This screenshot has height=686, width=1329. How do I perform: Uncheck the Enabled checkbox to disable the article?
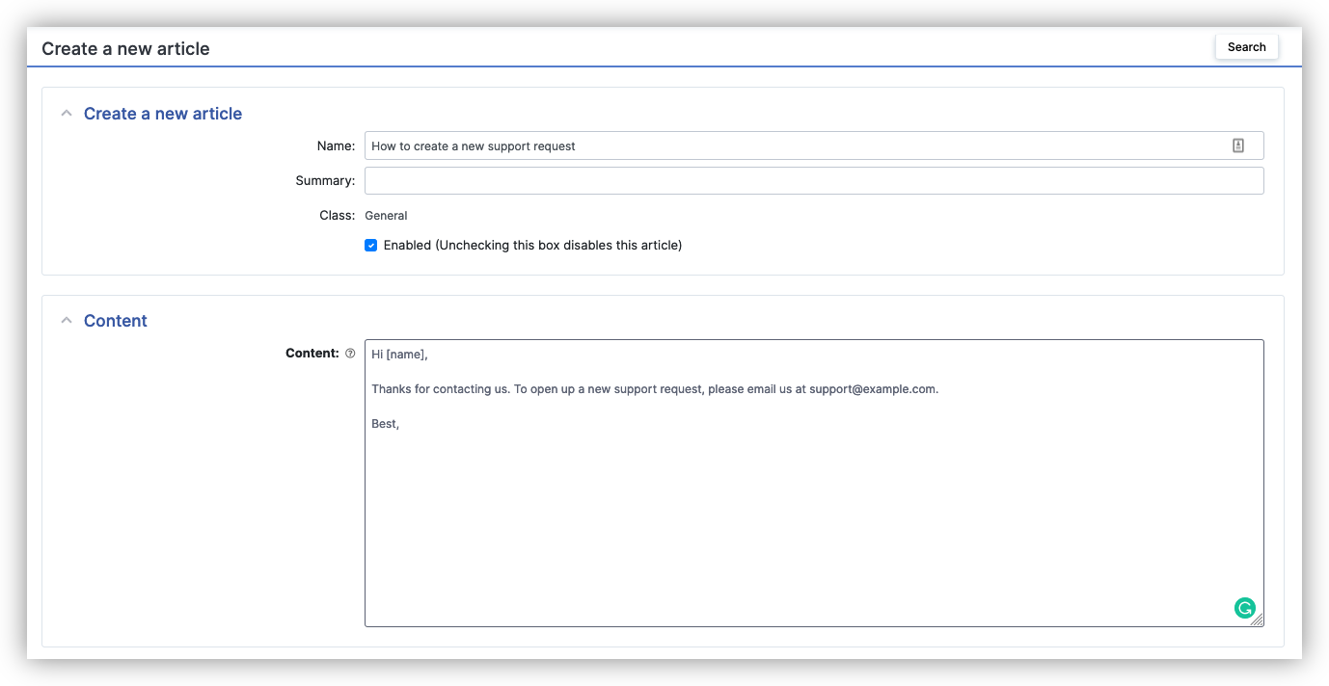370,245
